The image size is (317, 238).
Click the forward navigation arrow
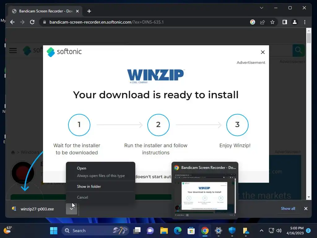click(22, 22)
